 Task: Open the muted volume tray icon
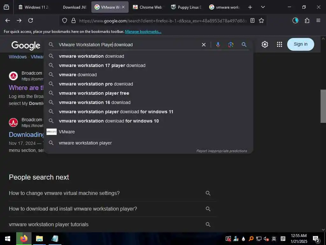click(266, 239)
